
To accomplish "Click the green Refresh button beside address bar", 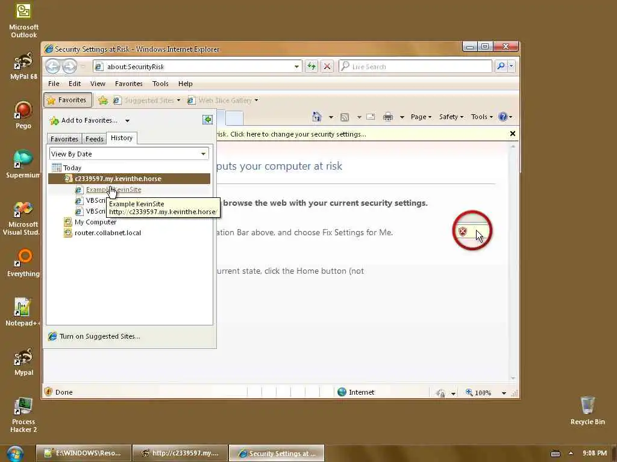I will coord(312,66).
